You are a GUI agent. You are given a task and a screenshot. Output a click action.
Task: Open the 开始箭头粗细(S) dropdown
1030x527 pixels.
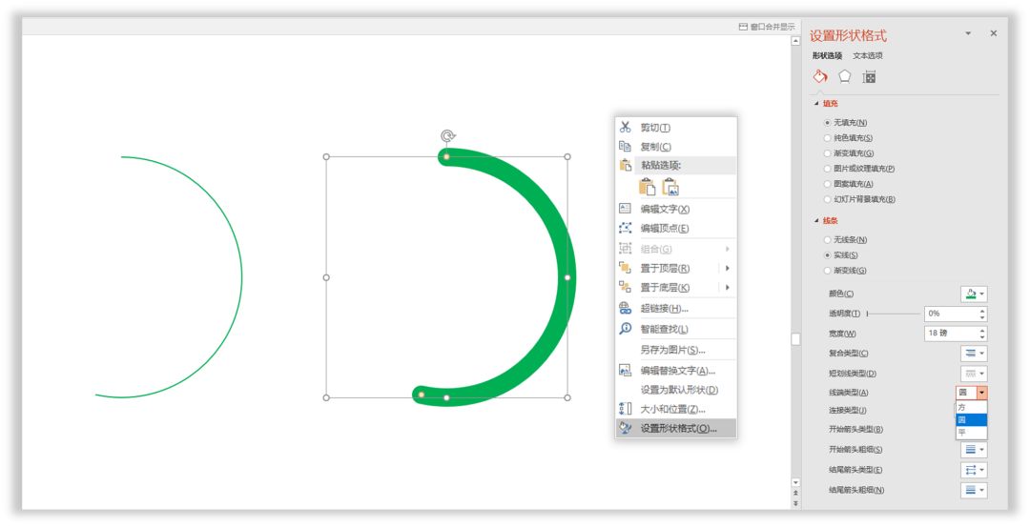[x=974, y=450]
